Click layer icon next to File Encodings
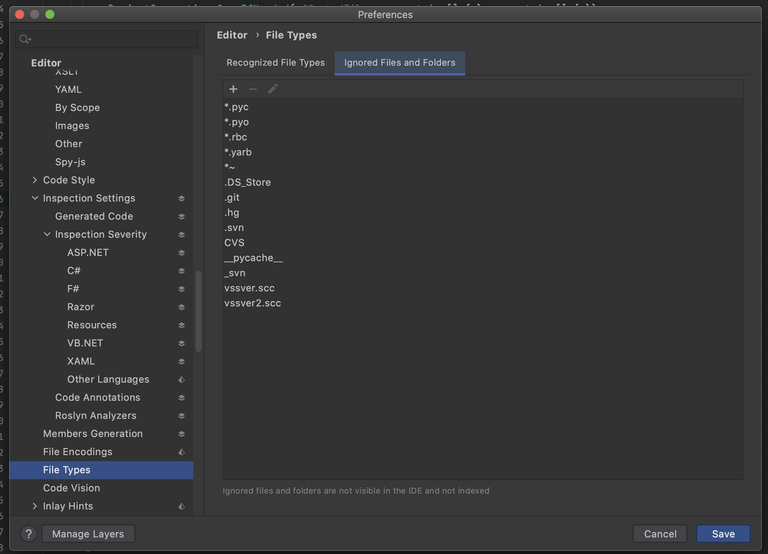The width and height of the screenshot is (768, 554). coord(182,452)
